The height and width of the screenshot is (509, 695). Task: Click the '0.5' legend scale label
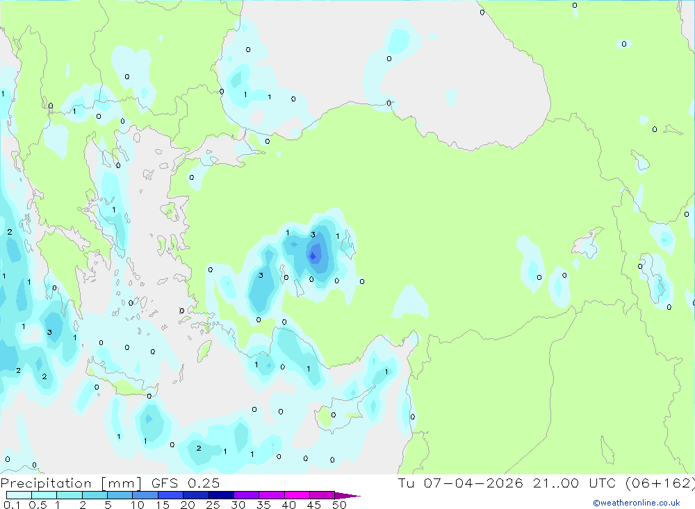pyautogui.click(x=38, y=505)
